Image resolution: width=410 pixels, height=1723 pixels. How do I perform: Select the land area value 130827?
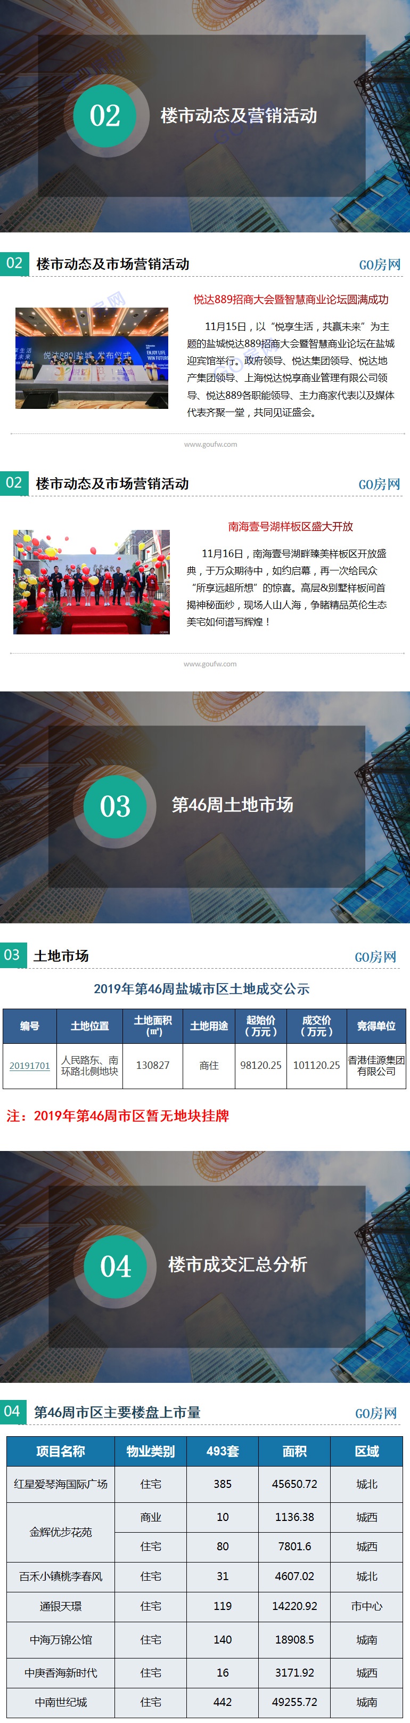click(153, 1066)
